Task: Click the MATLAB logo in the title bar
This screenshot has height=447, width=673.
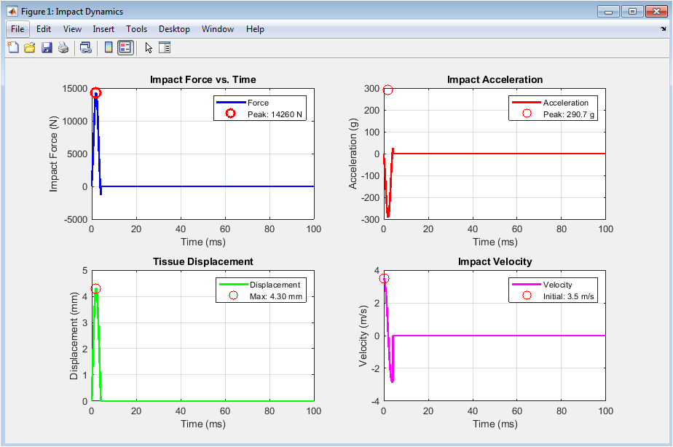Action: [x=12, y=12]
